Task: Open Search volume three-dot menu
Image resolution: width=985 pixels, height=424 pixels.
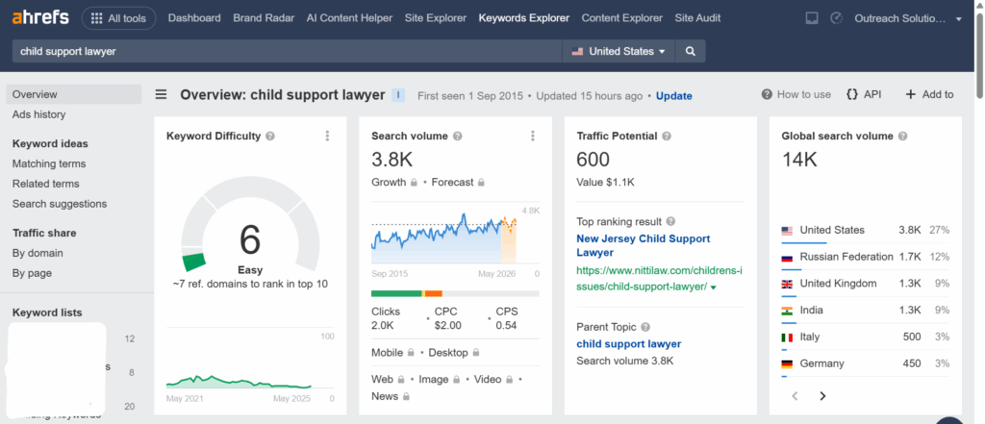Action: [x=533, y=136]
